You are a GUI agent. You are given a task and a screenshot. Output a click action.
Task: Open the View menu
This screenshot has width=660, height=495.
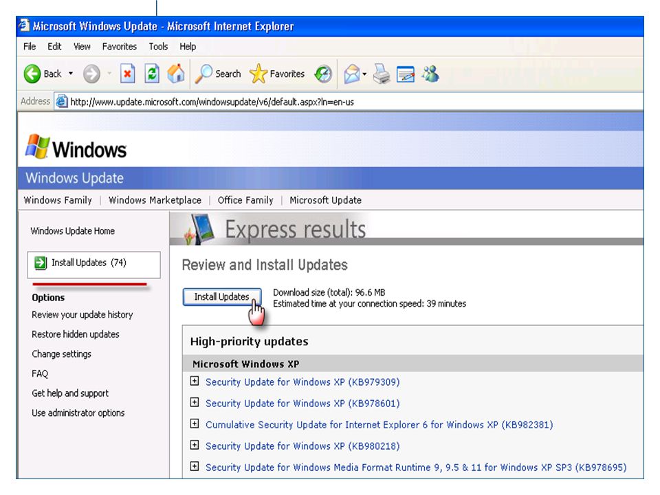(82, 46)
